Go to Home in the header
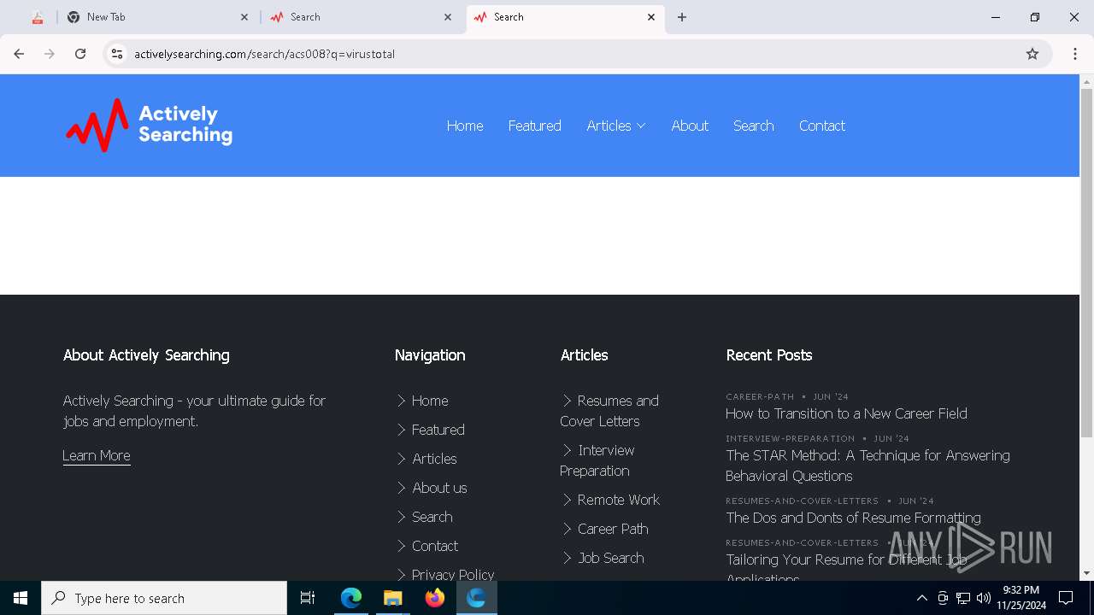The width and height of the screenshot is (1094, 615). [465, 126]
